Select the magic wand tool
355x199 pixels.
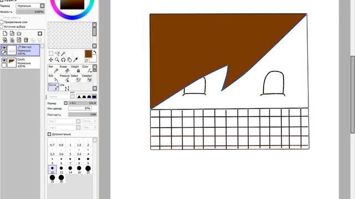[x=63, y=54]
